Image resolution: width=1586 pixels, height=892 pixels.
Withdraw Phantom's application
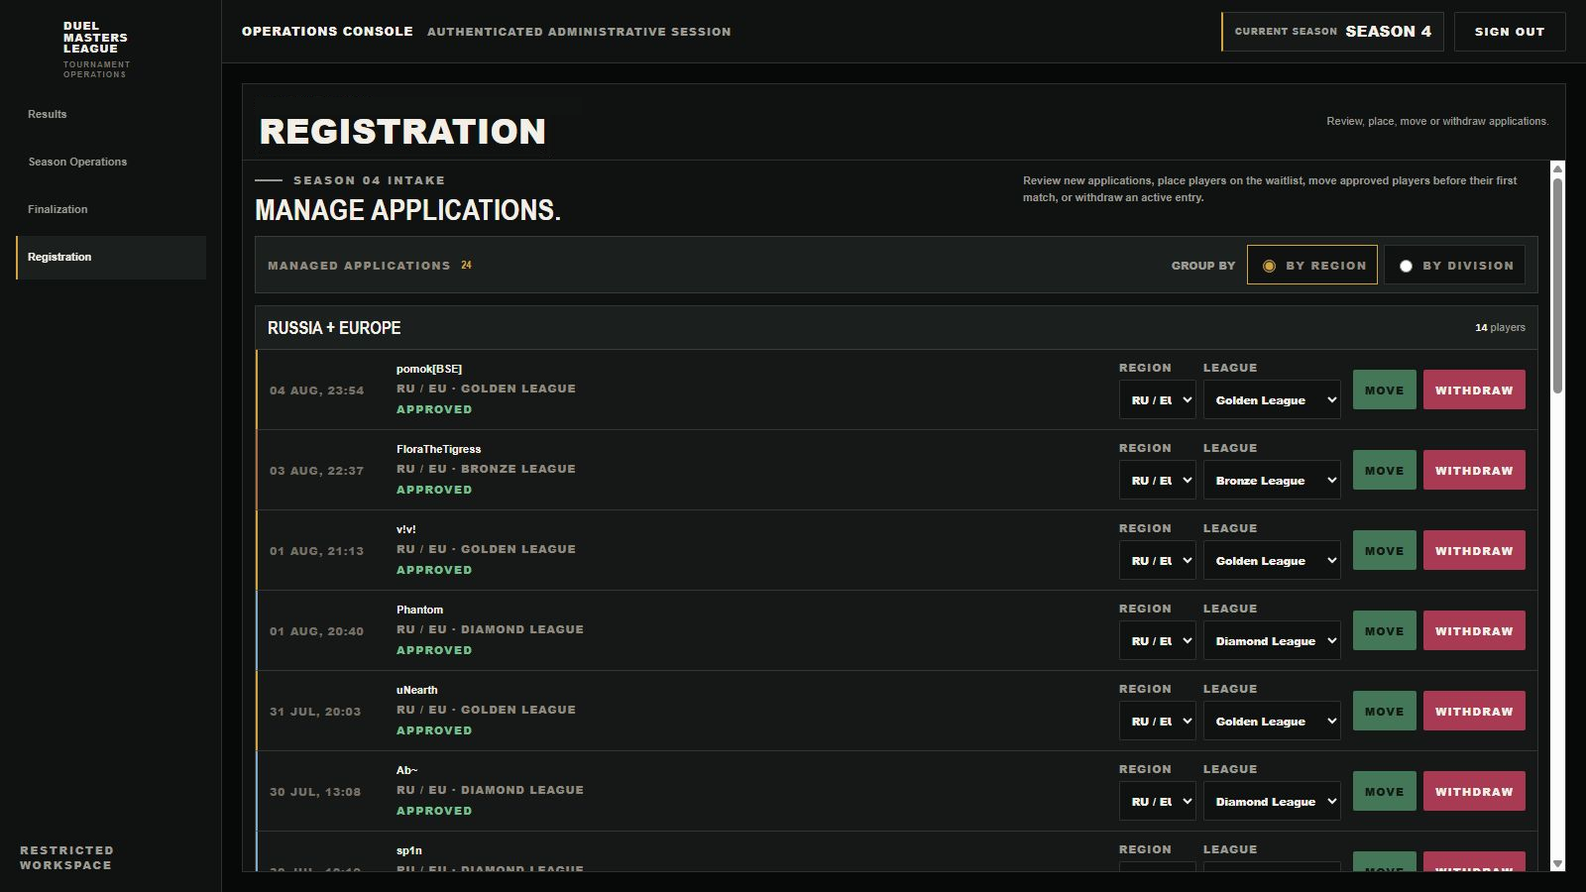point(1474,630)
